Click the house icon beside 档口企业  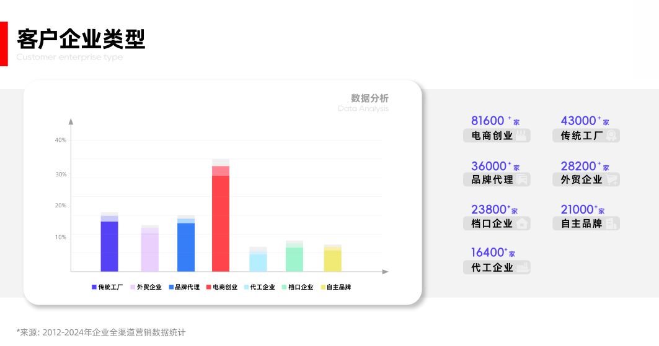point(522,223)
